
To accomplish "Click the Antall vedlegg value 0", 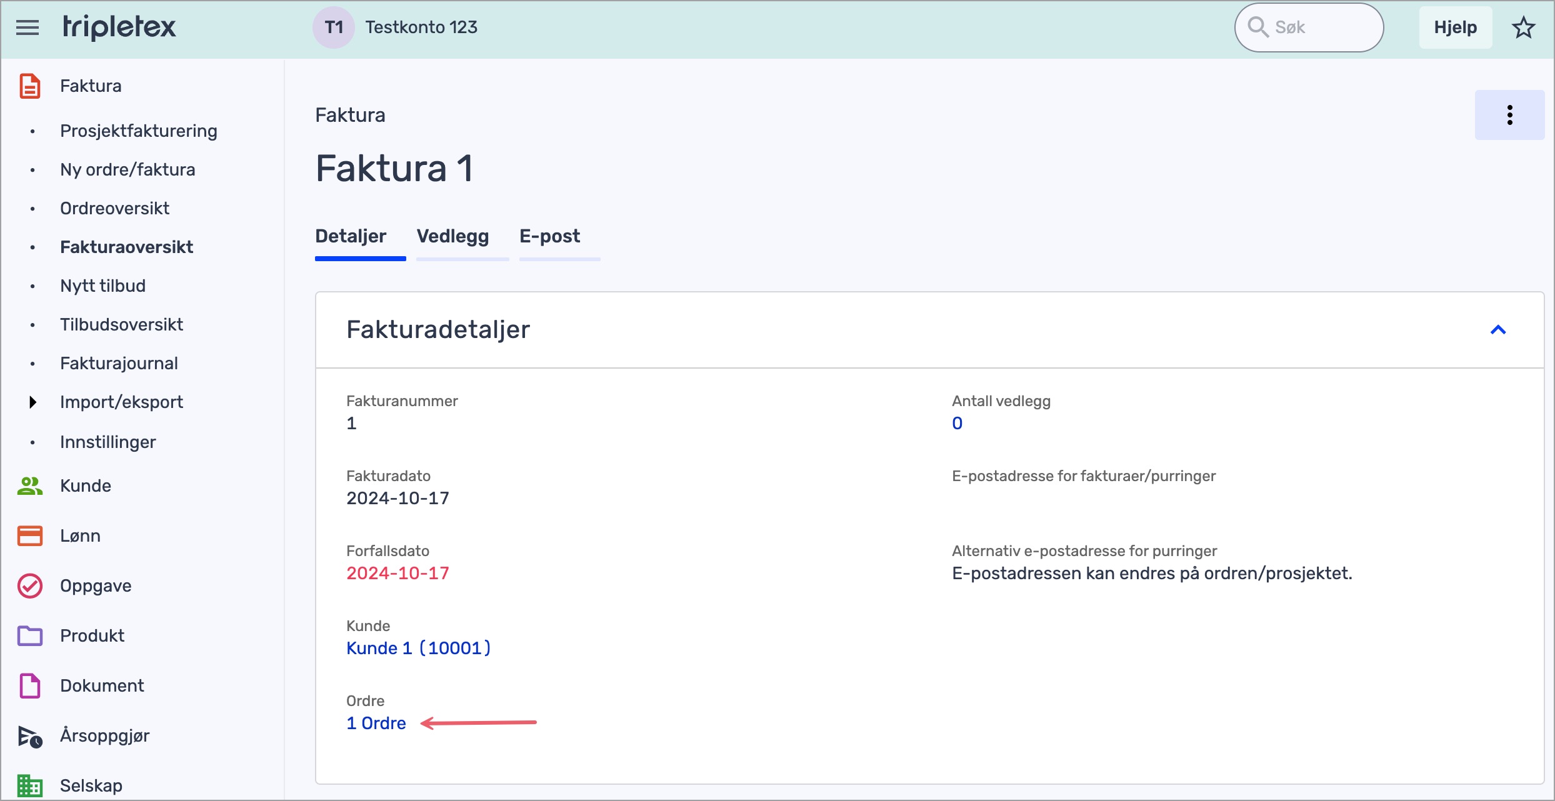I will point(957,424).
